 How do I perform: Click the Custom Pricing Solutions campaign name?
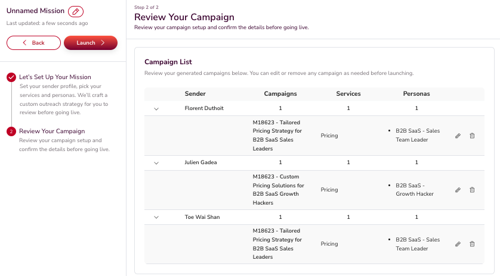(279, 190)
